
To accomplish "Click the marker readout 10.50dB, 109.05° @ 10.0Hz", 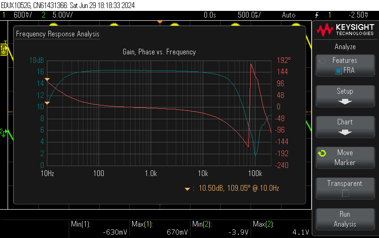I will [239, 188].
